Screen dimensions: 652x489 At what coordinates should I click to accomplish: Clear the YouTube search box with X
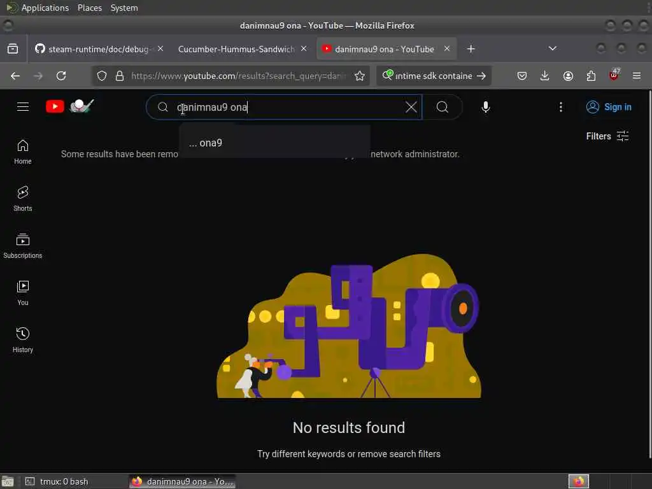[411, 107]
